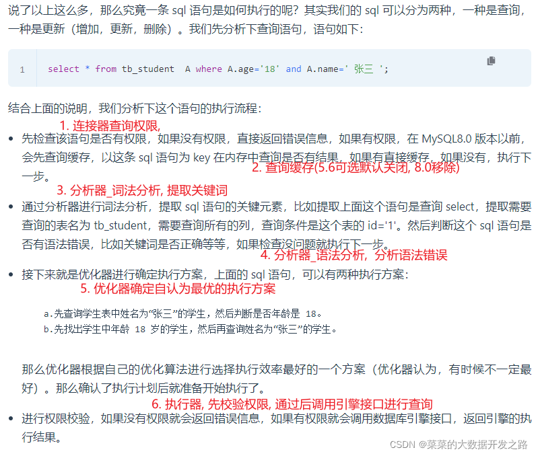Click bullet text starting '进行权限校验'
The height and width of the screenshot is (456, 538).
277,428
